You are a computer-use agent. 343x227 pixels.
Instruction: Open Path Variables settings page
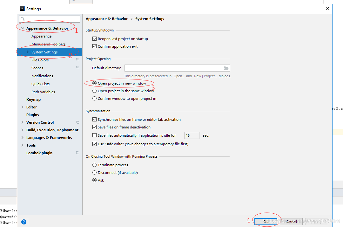[43, 92]
